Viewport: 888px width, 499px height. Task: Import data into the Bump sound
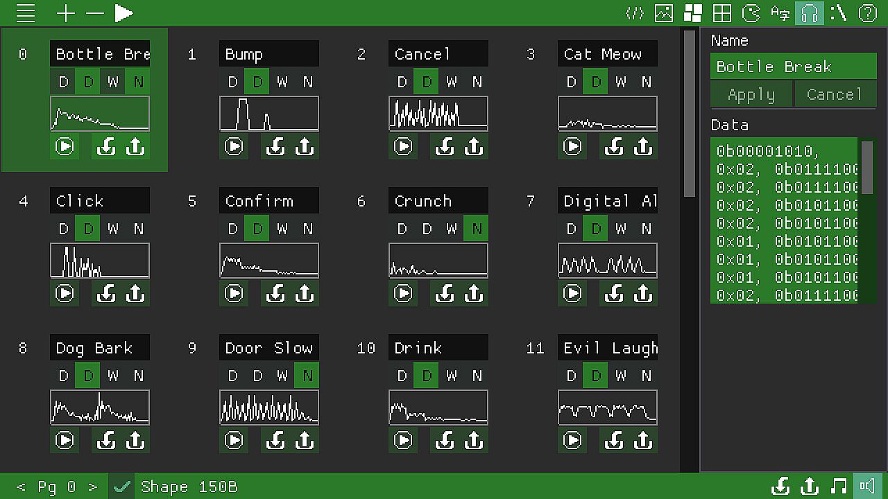pos(275,146)
